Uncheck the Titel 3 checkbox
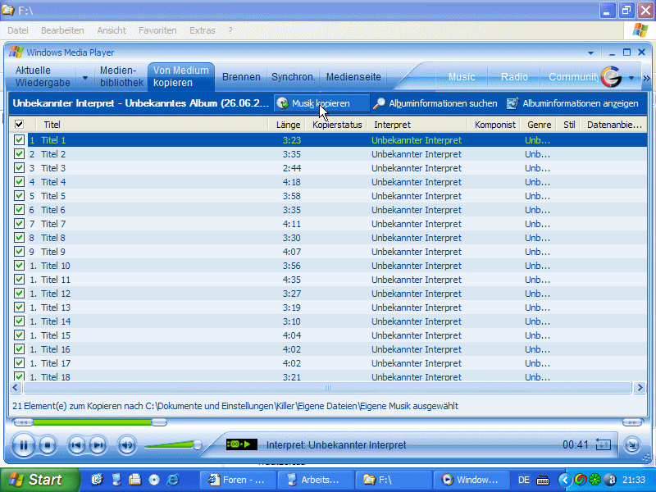The width and height of the screenshot is (656, 492). [x=19, y=168]
